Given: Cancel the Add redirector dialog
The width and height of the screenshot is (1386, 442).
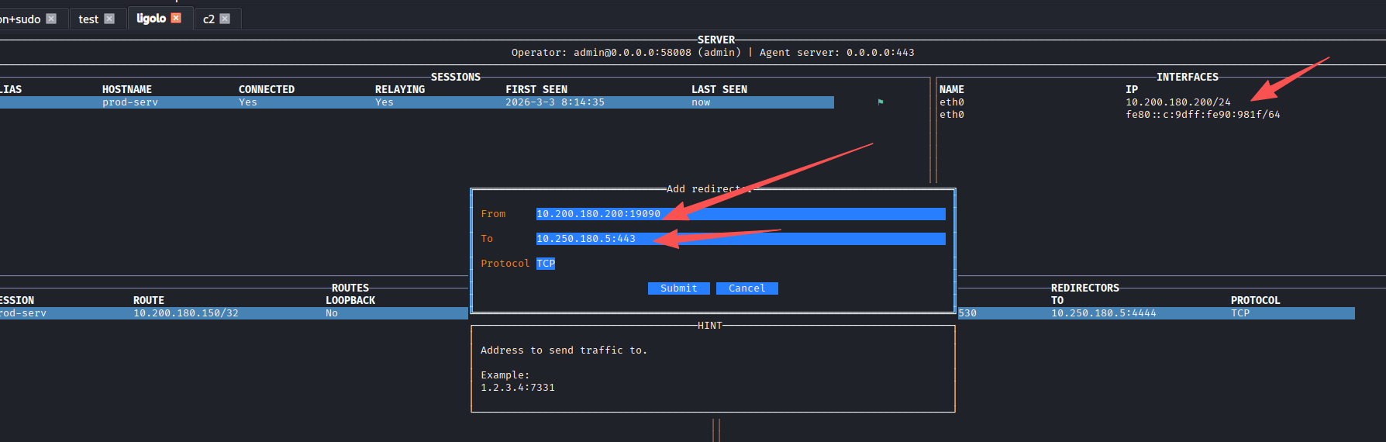Looking at the screenshot, I should pyautogui.click(x=746, y=288).
